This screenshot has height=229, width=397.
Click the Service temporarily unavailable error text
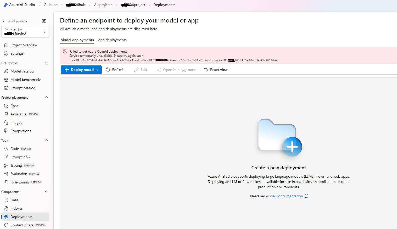point(106,56)
